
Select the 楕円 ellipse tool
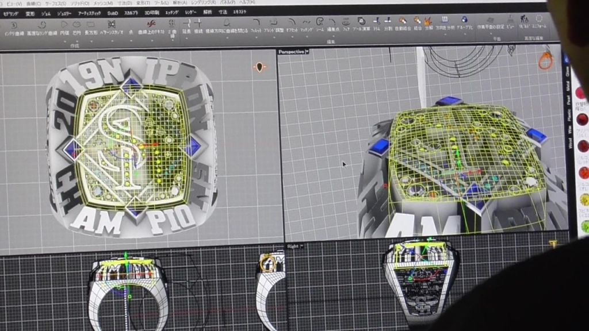tap(77, 28)
